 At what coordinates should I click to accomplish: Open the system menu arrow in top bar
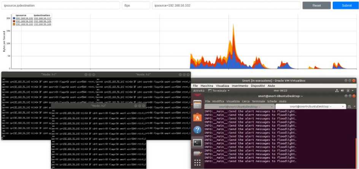pos(353,91)
